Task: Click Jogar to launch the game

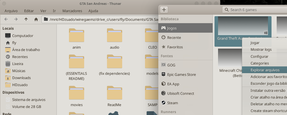Action: point(255,43)
